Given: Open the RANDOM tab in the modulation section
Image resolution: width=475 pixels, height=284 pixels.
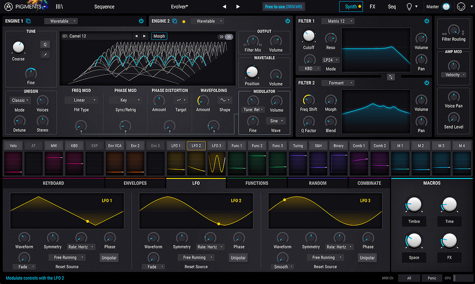Looking at the screenshot, I should coord(317,182).
